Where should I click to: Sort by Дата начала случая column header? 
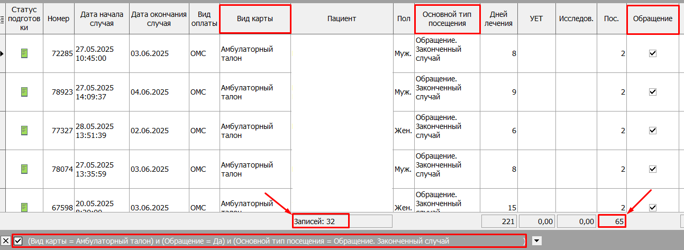click(x=102, y=18)
